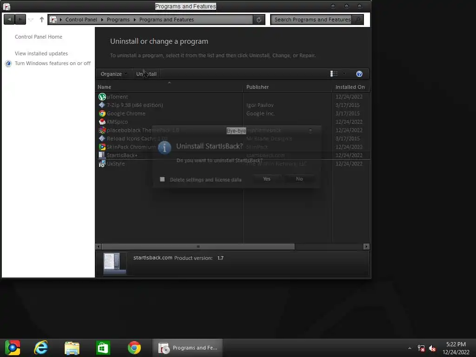Select the 'Igor Pavlov' publisher cell
The height and width of the screenshot is (357, 476).
260,105
